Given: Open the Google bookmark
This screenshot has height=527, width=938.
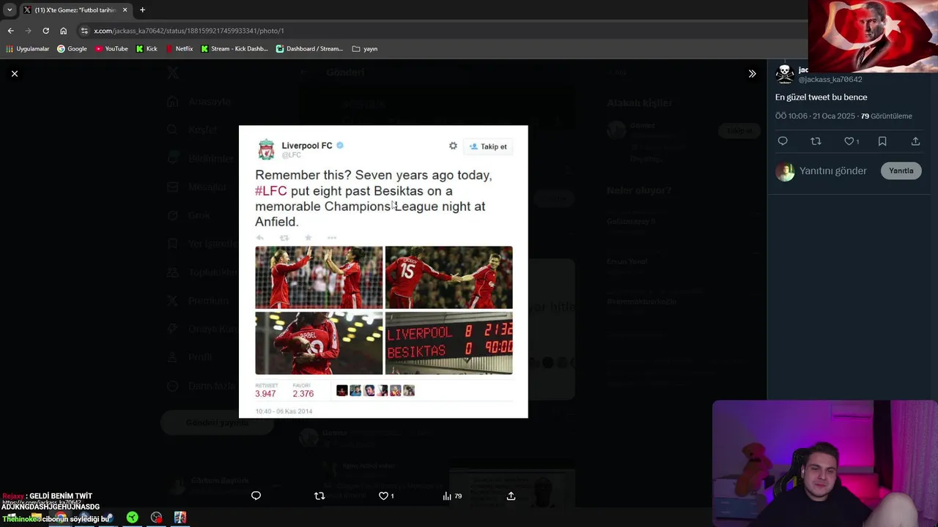Looking at the screenshot, I should pos(72,49).
